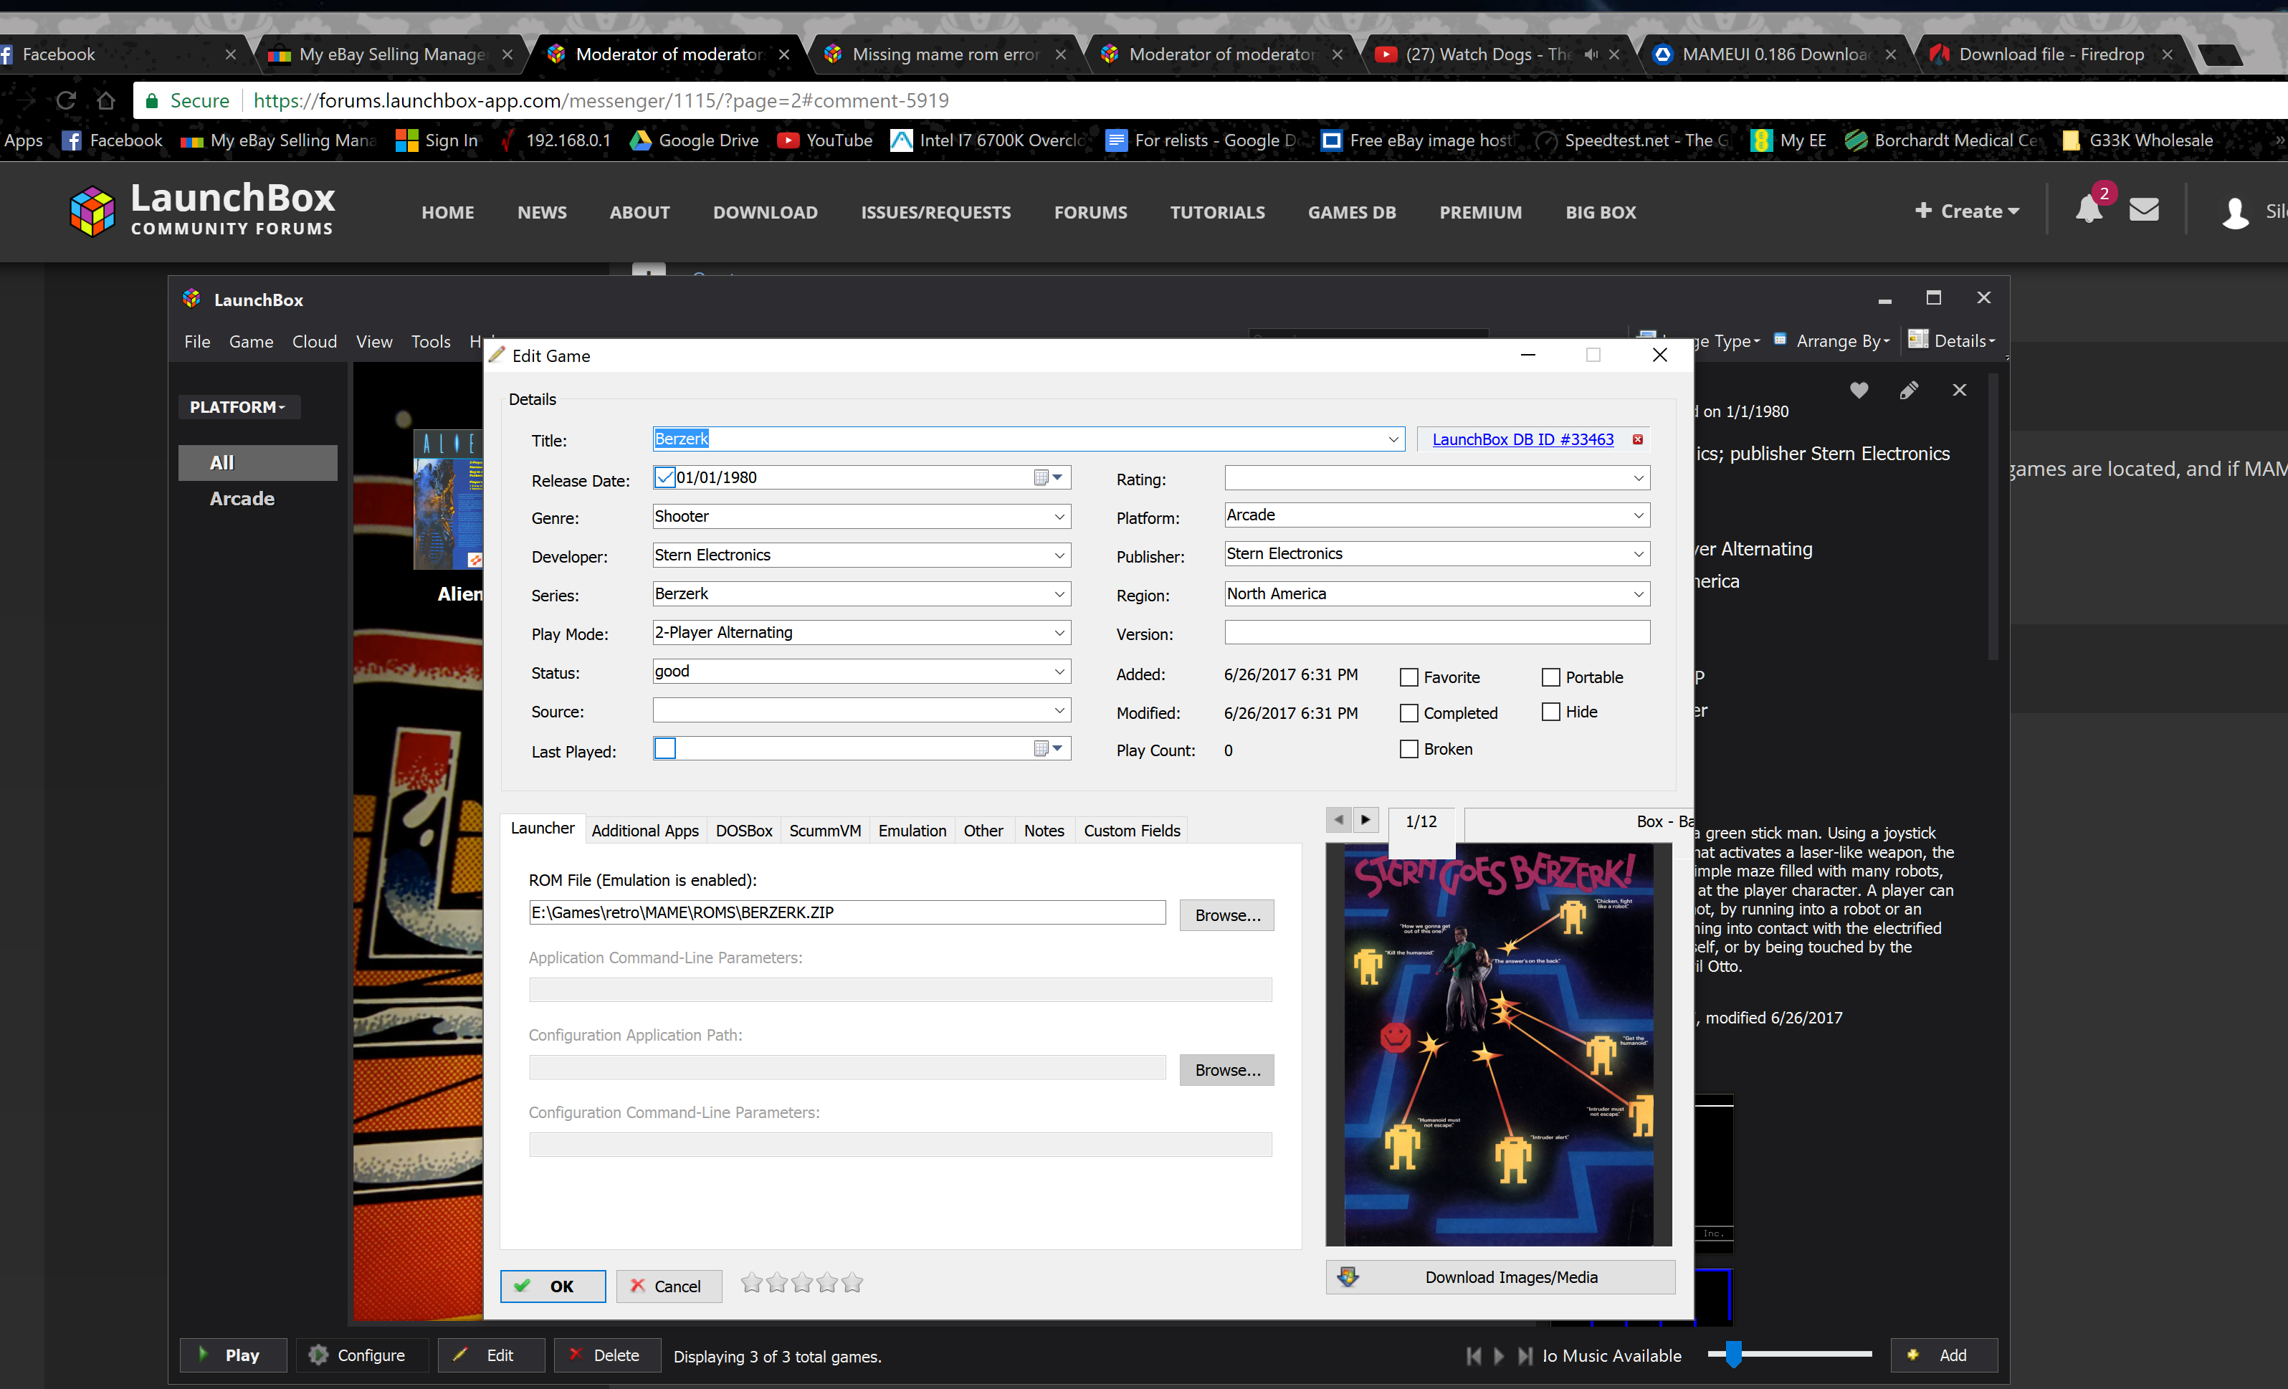Open the Release Date calendar picker

click(1049, 477)
